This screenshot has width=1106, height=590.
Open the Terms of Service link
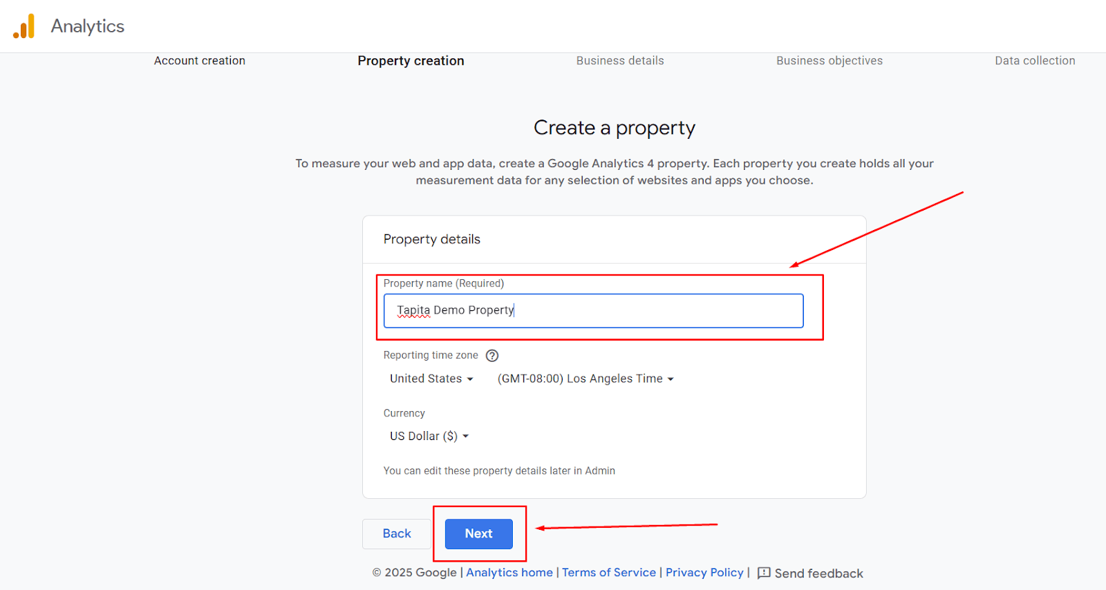(x=609, y=573)
